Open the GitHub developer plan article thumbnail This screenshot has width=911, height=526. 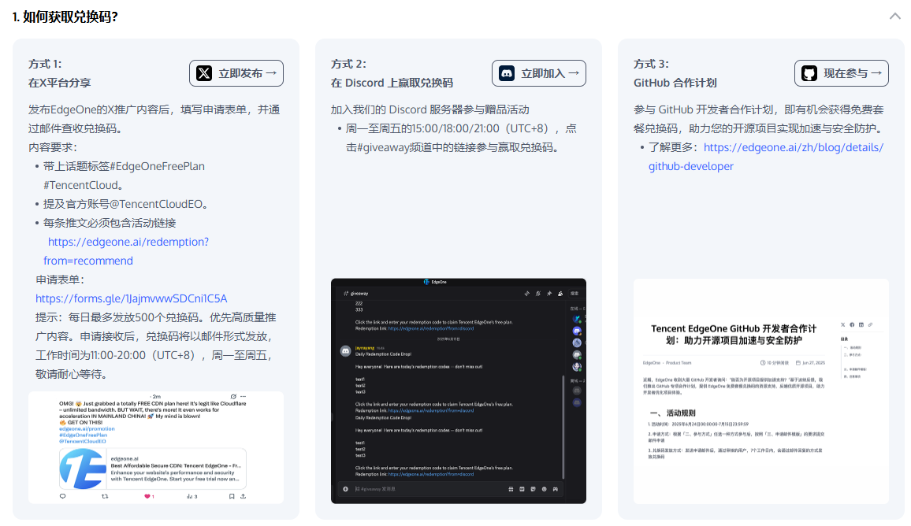761,391
